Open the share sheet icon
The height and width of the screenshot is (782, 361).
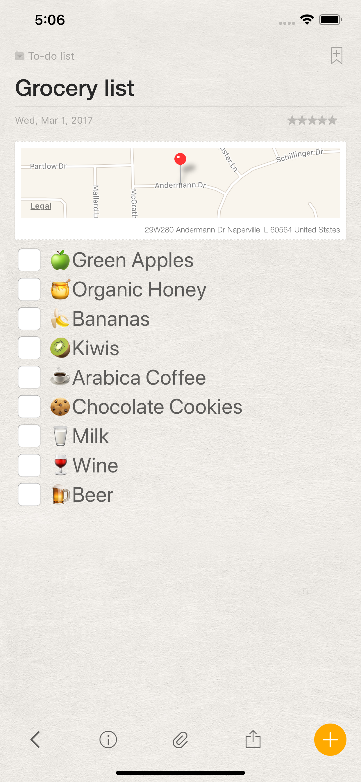pyautogui.click(x=253, y=740)
